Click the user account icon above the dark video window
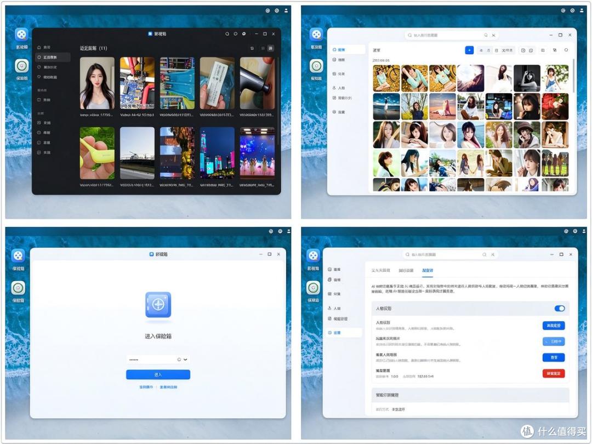 (x=286, y=10)
